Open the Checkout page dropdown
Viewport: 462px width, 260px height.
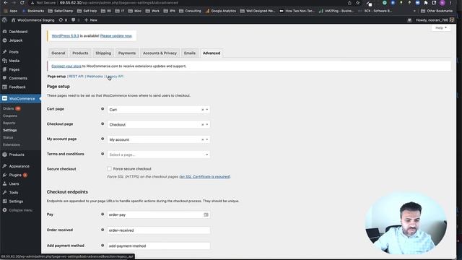click(x=159, y=125)
